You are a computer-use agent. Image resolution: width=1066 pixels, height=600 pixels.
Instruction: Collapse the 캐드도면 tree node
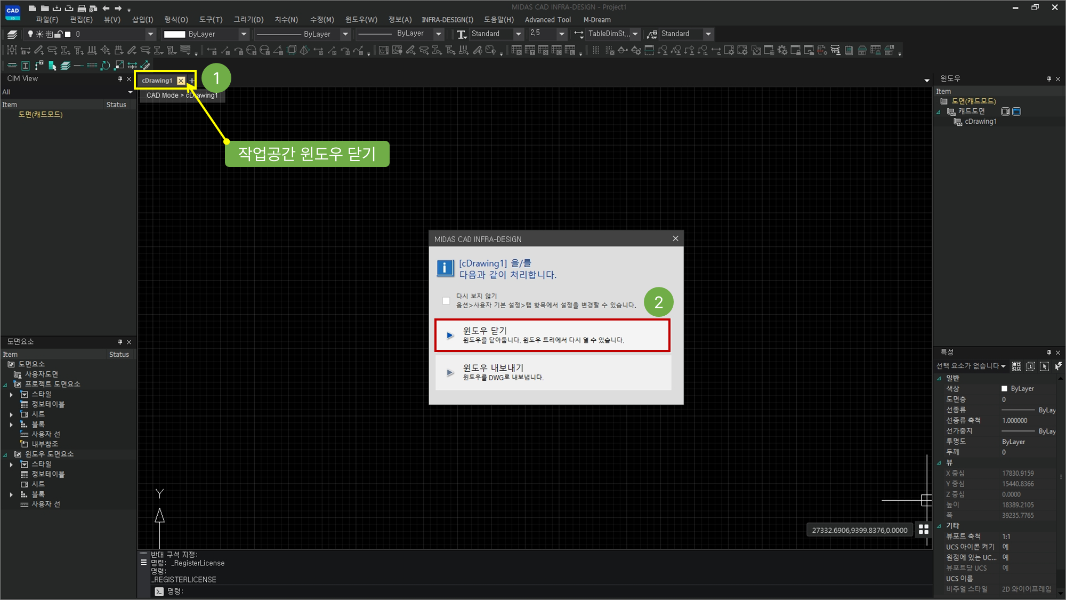[939, 111]
